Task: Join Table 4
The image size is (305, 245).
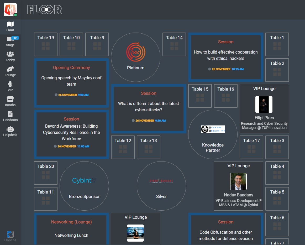Action: point(277,173)
